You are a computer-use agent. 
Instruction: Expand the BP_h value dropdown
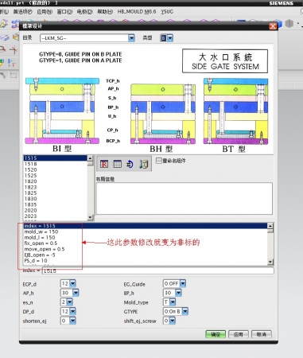[x=178, y=293]
